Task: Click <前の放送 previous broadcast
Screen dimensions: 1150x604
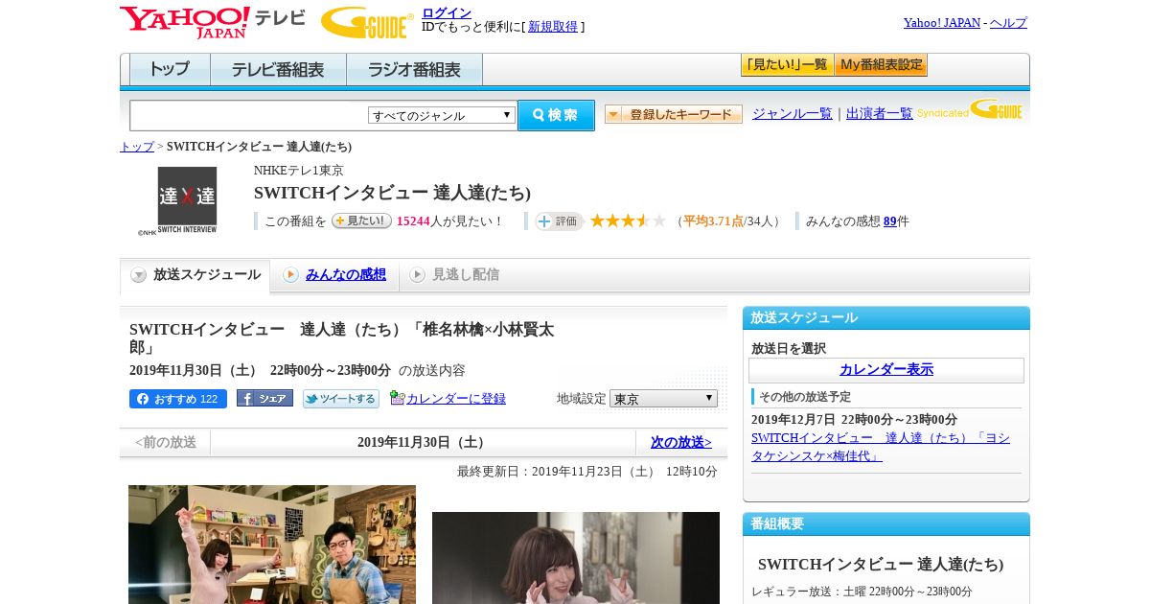Action: point(166,443)
